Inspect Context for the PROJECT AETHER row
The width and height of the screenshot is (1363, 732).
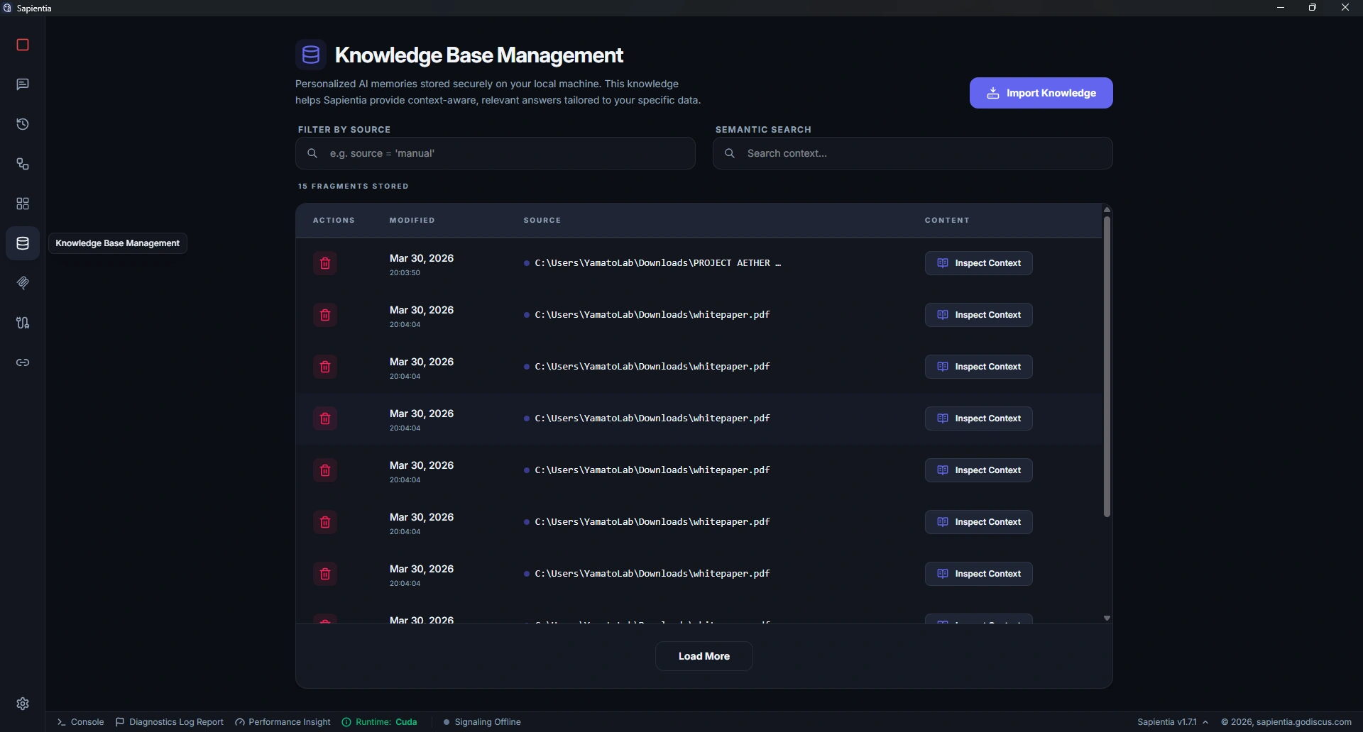(x=978, y=263)
